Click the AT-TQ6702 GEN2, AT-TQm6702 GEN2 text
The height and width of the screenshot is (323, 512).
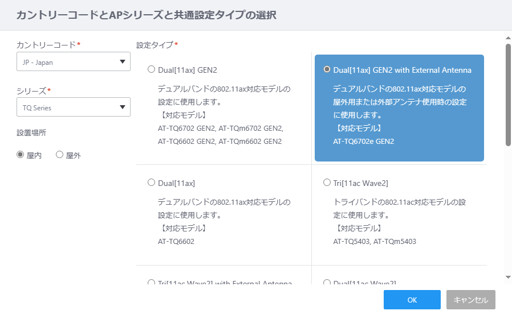(x=221, y=129)
